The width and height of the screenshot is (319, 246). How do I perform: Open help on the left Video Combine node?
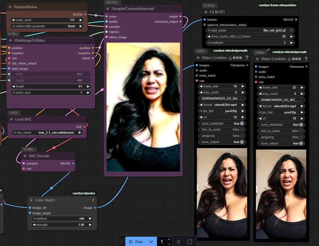click(247, 58)
